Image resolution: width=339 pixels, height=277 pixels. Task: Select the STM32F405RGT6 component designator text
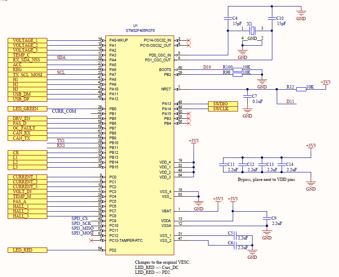tap(140, 31)
